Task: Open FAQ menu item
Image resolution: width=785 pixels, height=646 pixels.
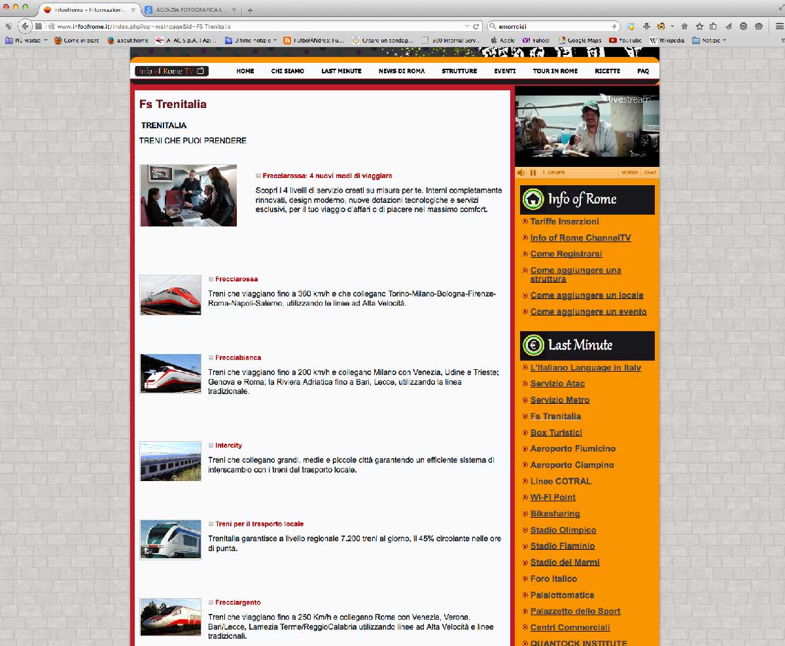Action: (x=643, y=71)
